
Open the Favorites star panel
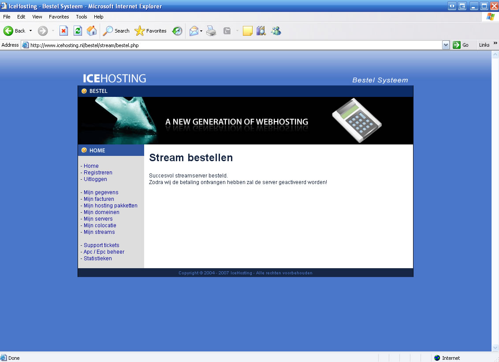pyautogui.click(x=151, y=31)
